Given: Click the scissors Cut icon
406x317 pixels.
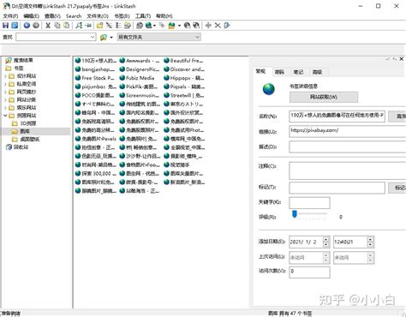Looking at the screenshot, I should pyautogui.click(x=48, y=26).
